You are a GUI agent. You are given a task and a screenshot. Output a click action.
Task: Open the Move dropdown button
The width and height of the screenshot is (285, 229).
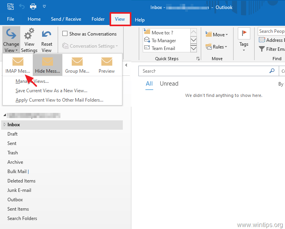pyautogui.click(x=217, y=35)
